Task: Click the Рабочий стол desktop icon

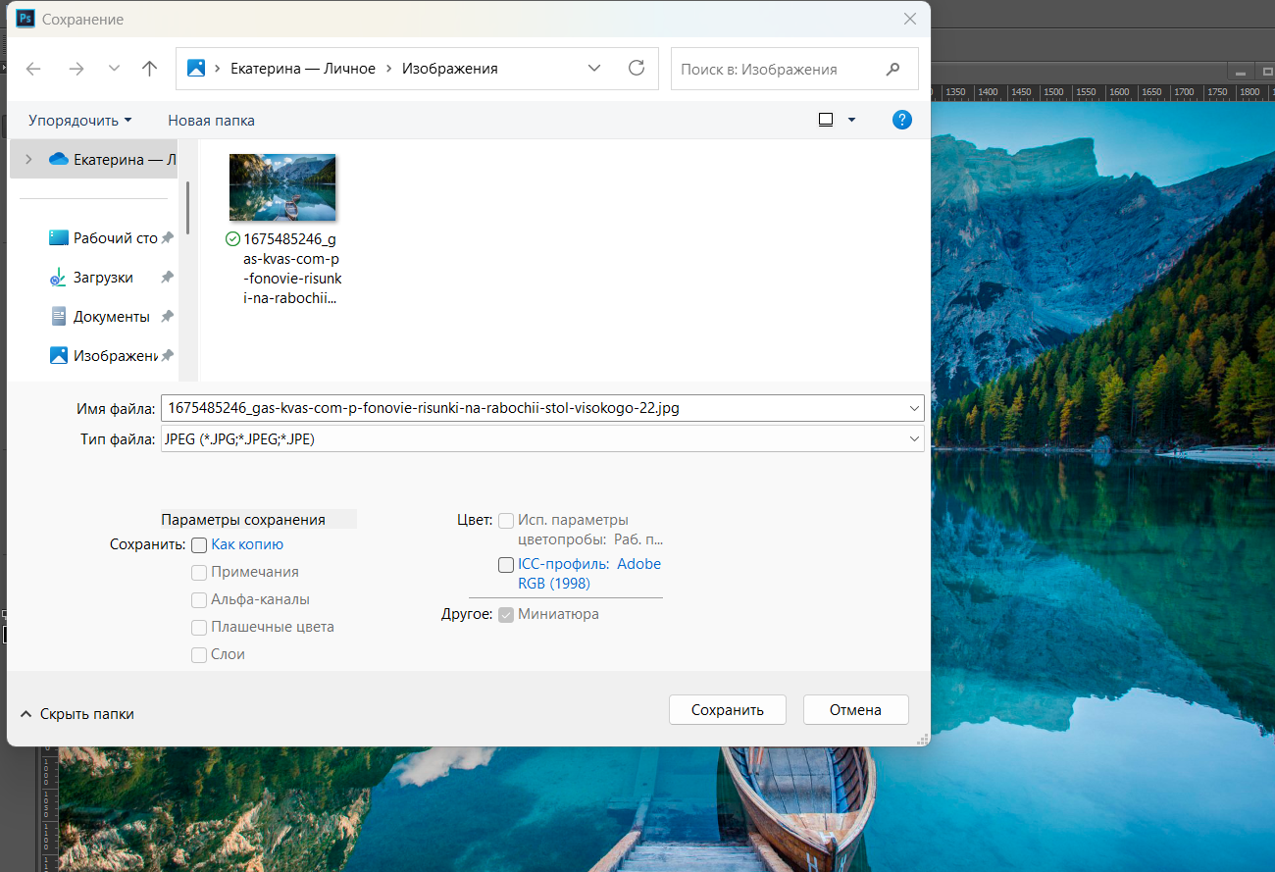Action: coord(58,238)
